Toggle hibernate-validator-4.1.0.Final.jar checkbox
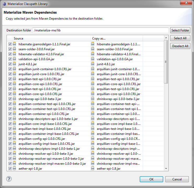 pos(10,54)
